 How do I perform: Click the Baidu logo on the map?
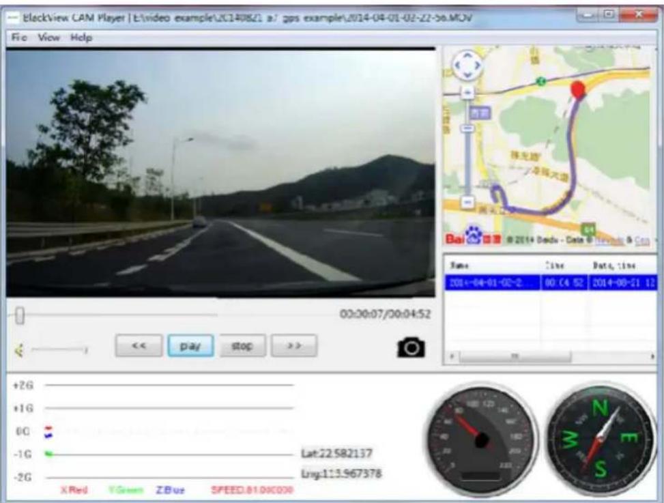click(474, 237)
